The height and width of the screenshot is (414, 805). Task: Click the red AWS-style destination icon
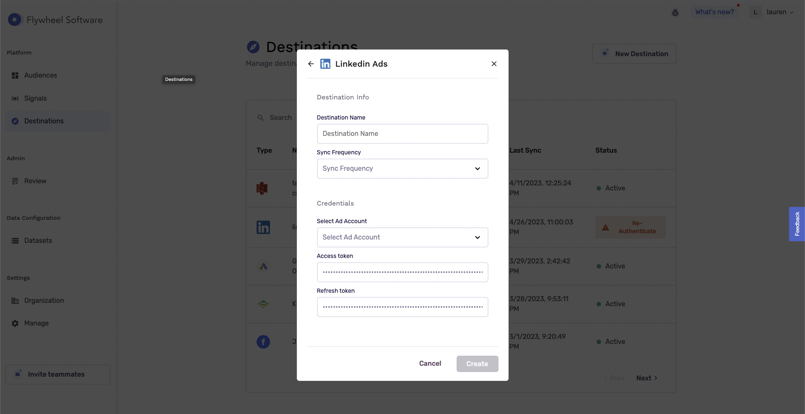(x=262, y=188)
